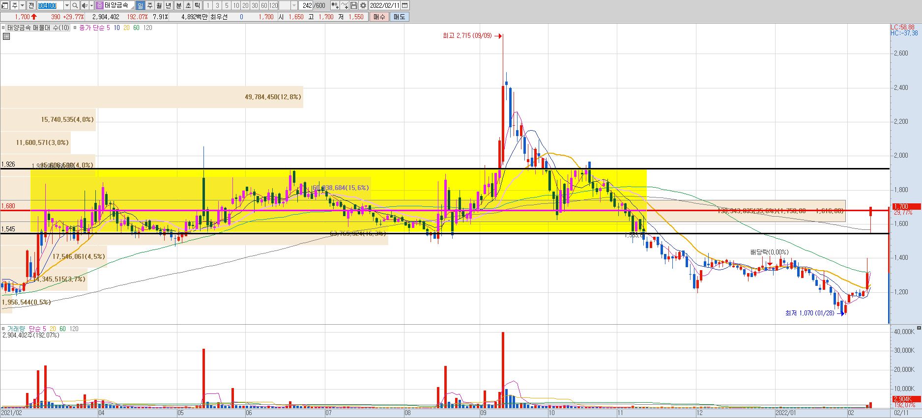The height and width of the screenshot is (418, 922).
Task: Toggle the 태양금속 매물대 indicator square
Action: coord(3,28)
